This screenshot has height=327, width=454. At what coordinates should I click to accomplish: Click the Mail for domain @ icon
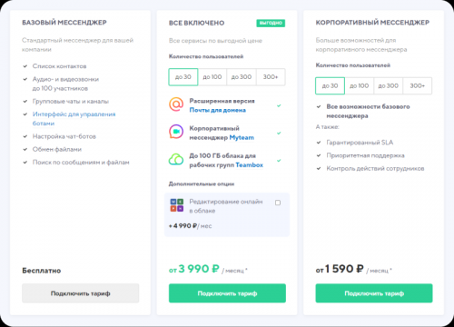pos(176,104)
